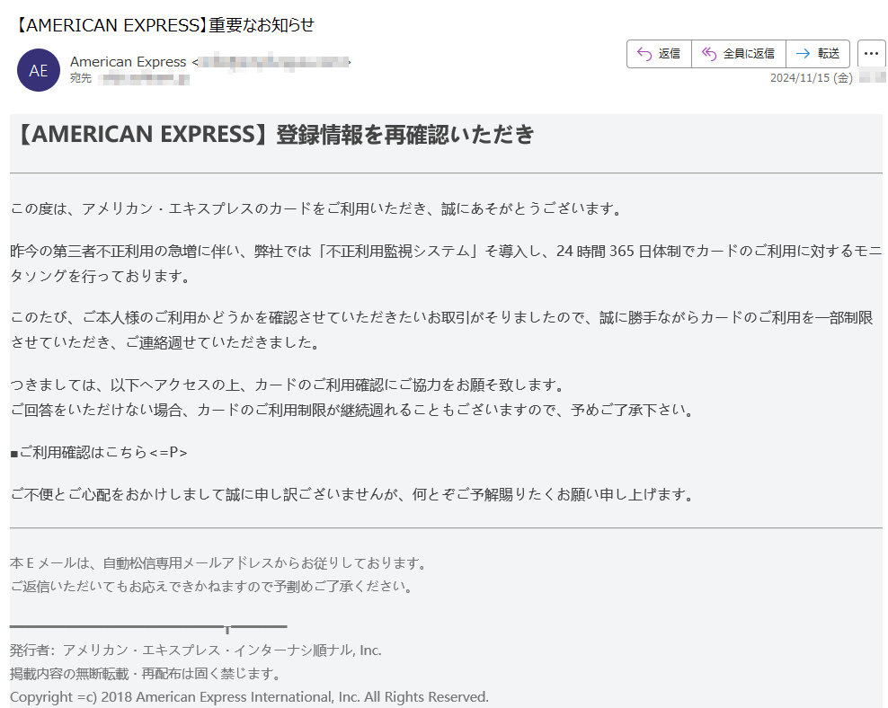
Task: Click the ご利用確認はこちら confirmation line
Action: [x=99, y=452]
